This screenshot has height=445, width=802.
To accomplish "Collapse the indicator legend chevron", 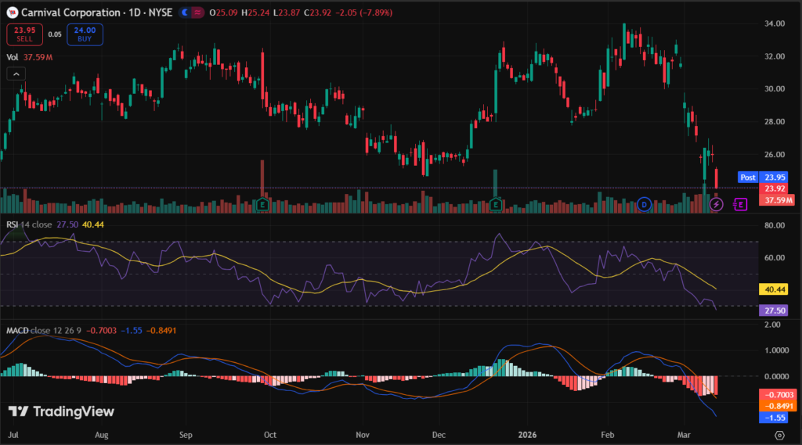I will 16,74.
